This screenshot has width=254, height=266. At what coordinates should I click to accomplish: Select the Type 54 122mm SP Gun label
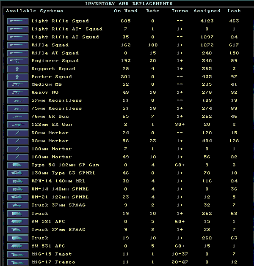point(65,165)
